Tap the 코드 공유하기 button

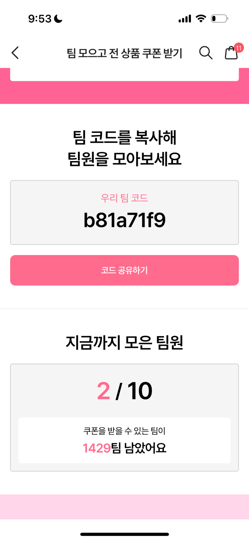click(124, 270)
